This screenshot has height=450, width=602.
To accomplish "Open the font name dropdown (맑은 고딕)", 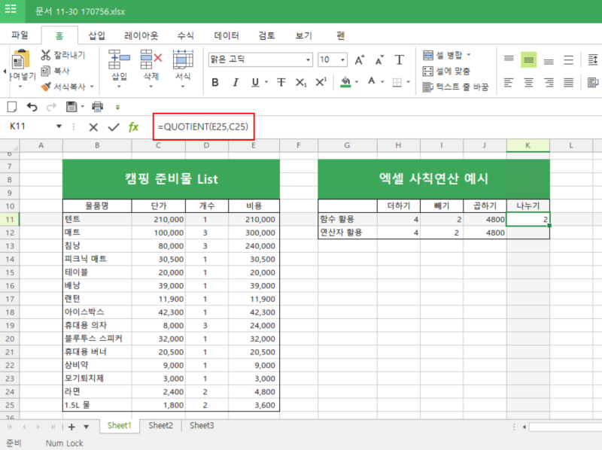I will point(308,60).
